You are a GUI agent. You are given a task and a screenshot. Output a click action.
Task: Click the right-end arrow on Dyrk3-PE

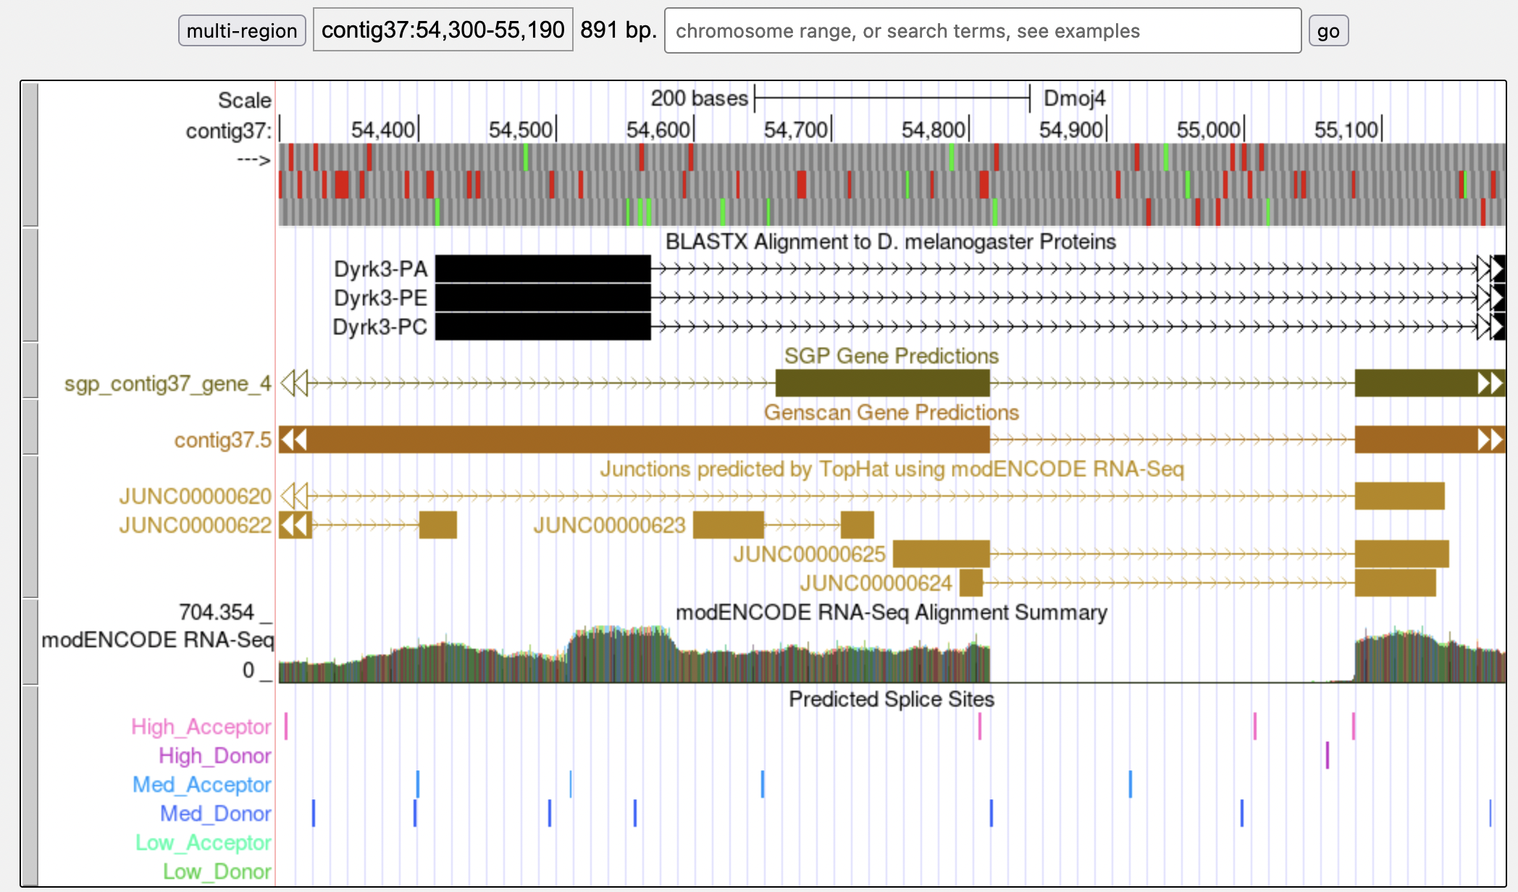click(x=1491, y=298)
